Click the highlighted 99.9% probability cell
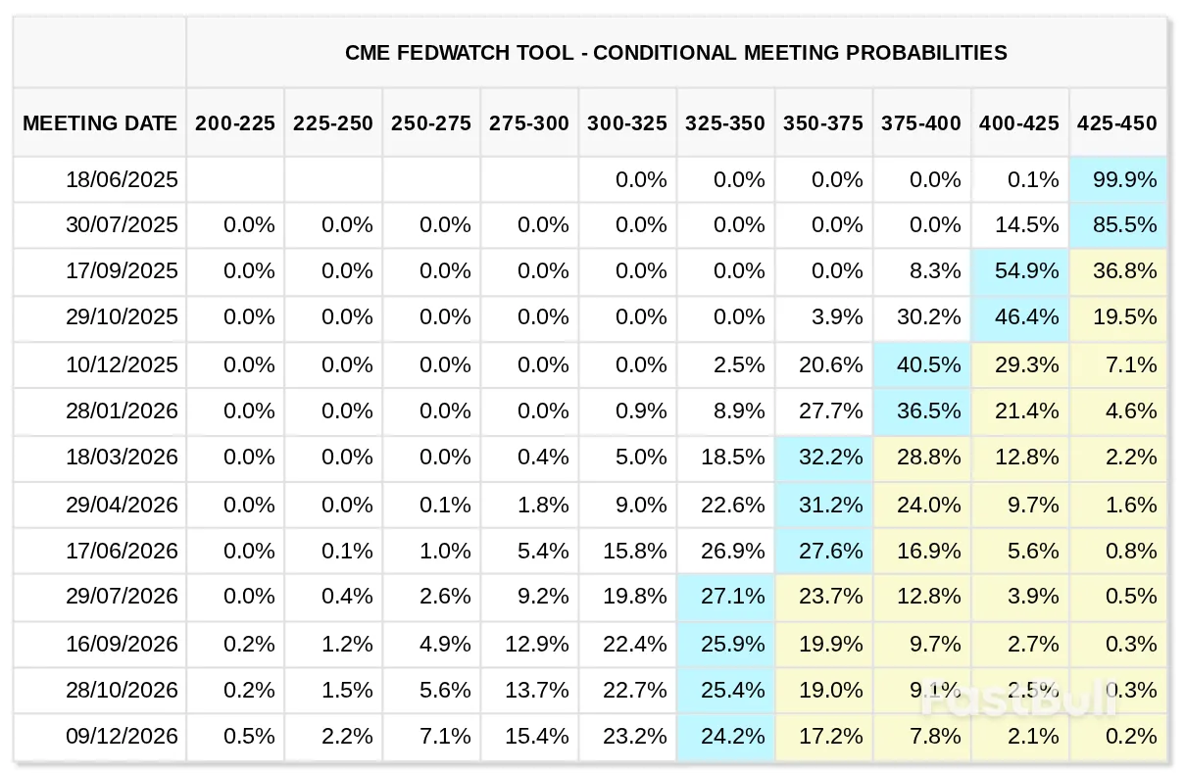This screenshot has height=773, width=1185. (1118, 179)
